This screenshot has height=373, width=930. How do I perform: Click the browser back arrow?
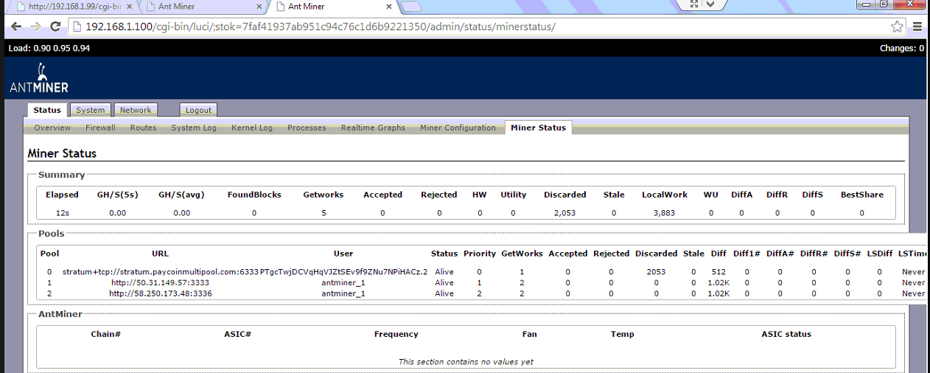[x=15, y=26]
